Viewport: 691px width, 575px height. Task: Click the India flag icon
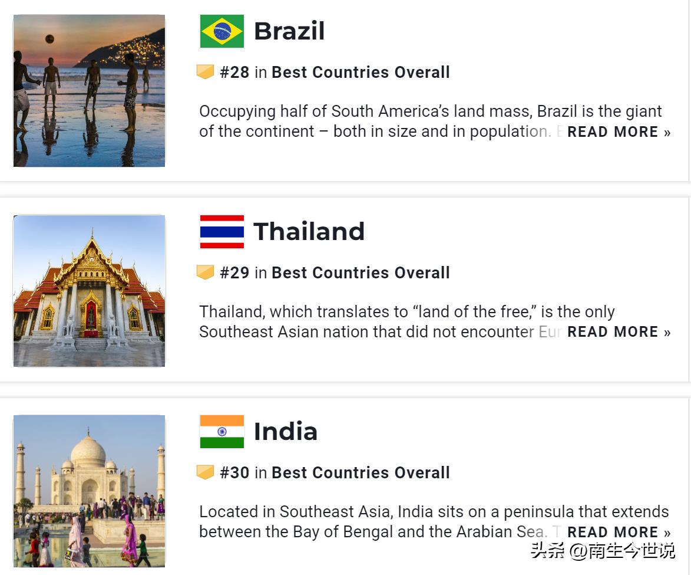(x=221, y=432)
